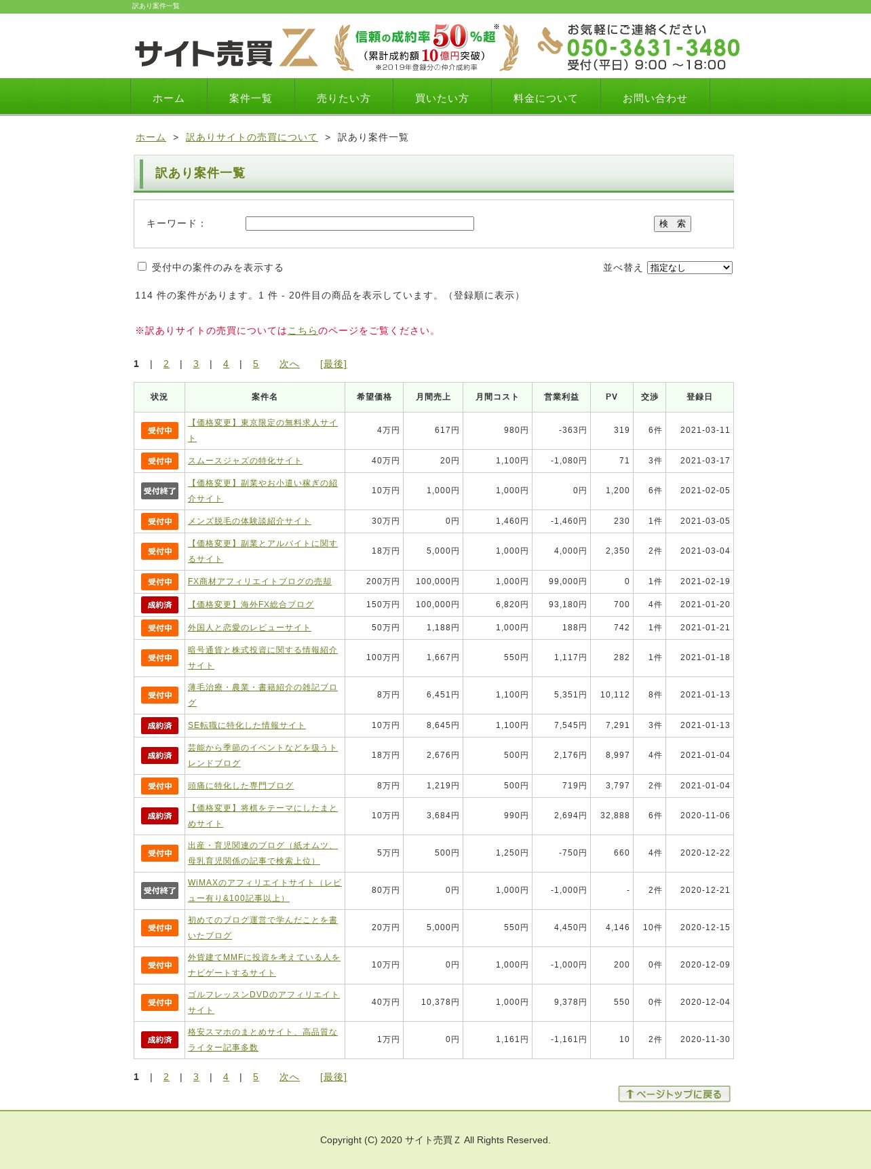The width and height of the screenshot is (871, 1169).
Task: Follow the ホーム breadcrumb link
Action: coord(151,137)
